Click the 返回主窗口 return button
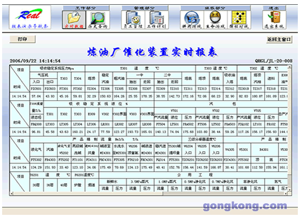This screenshot has width=301, height=218. click(279, 39)
